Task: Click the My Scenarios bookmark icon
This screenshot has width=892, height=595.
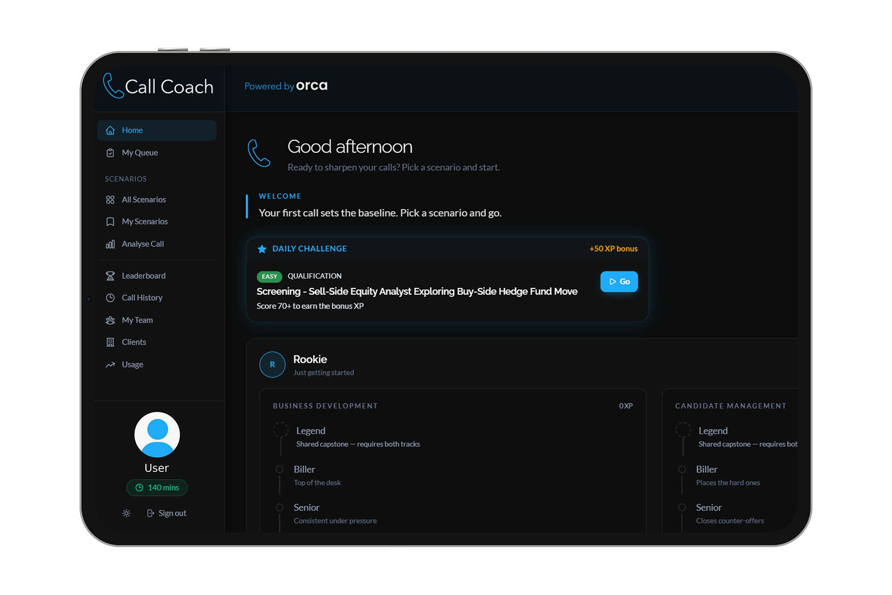Action: pos(110,222)
